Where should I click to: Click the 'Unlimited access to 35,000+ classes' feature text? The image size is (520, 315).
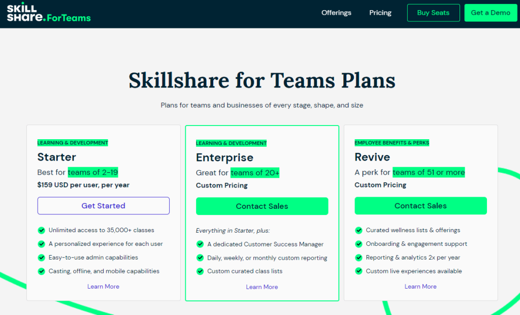(102, 230)
